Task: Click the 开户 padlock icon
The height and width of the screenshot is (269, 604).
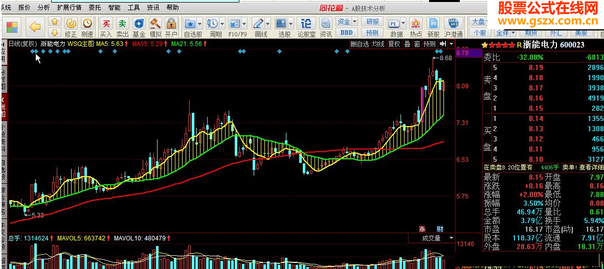Action: coord(171,23)
